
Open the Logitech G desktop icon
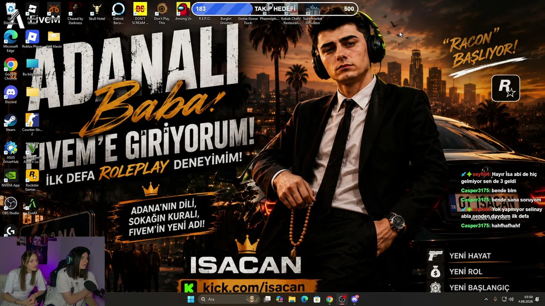pyautogui.click(x=11, y=231)
